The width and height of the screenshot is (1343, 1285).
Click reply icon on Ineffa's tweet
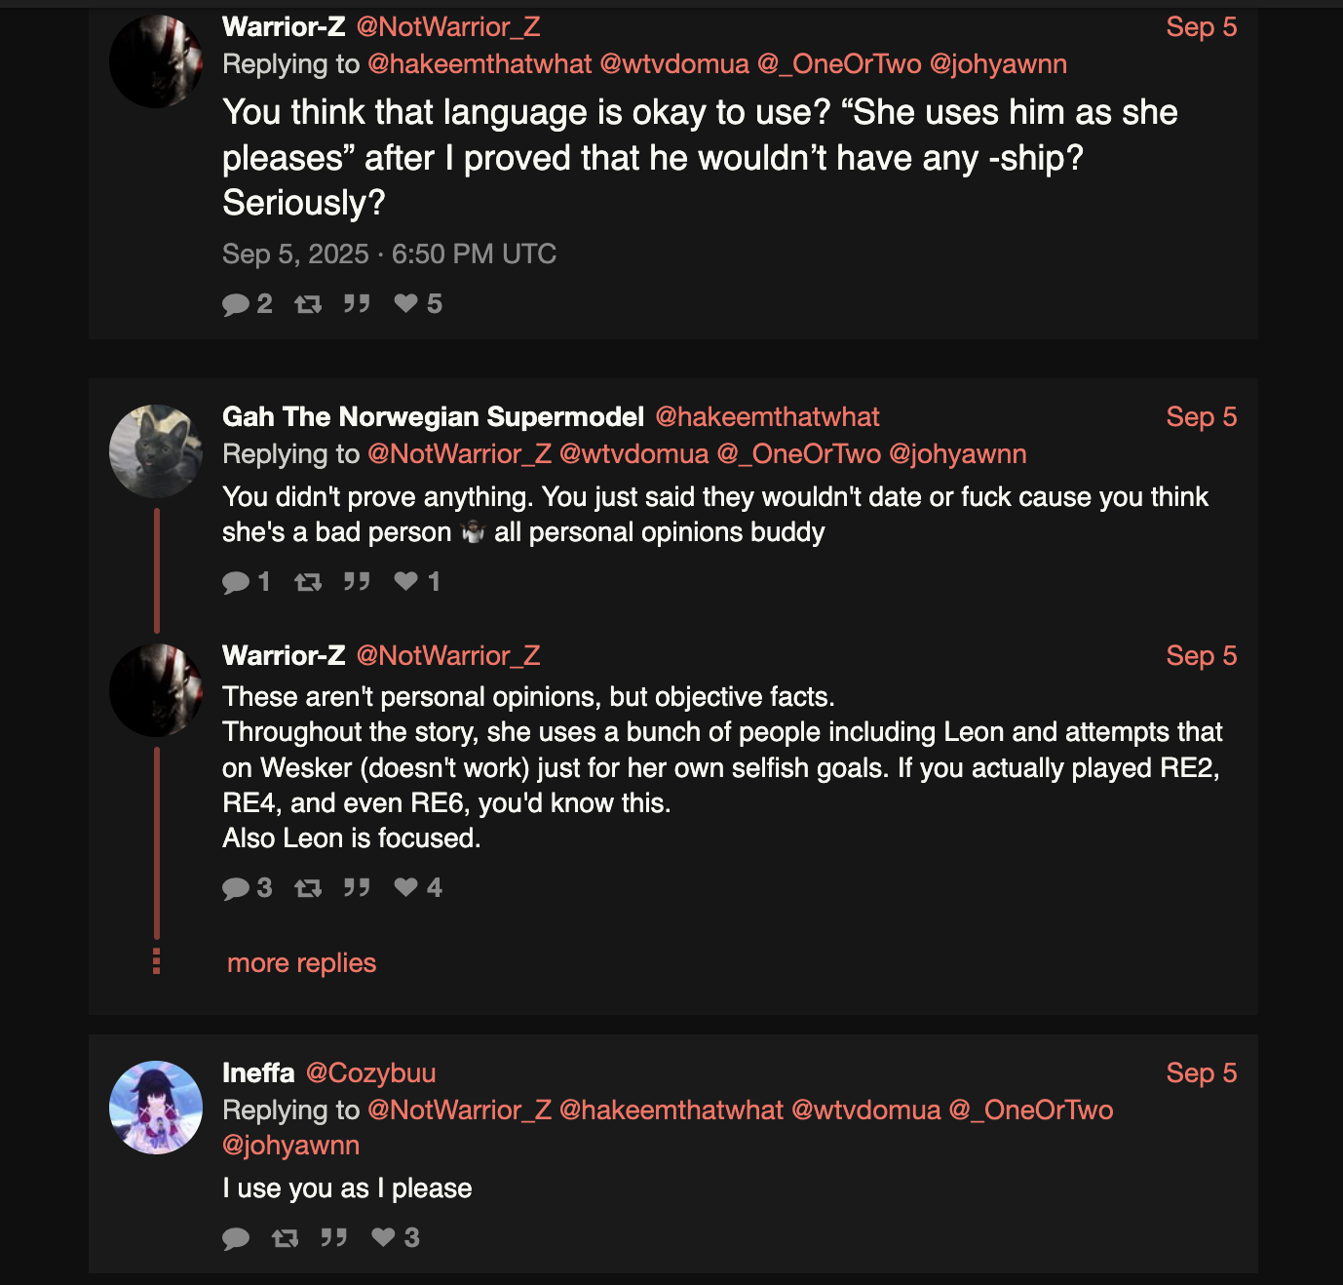tap(236, 1238)
